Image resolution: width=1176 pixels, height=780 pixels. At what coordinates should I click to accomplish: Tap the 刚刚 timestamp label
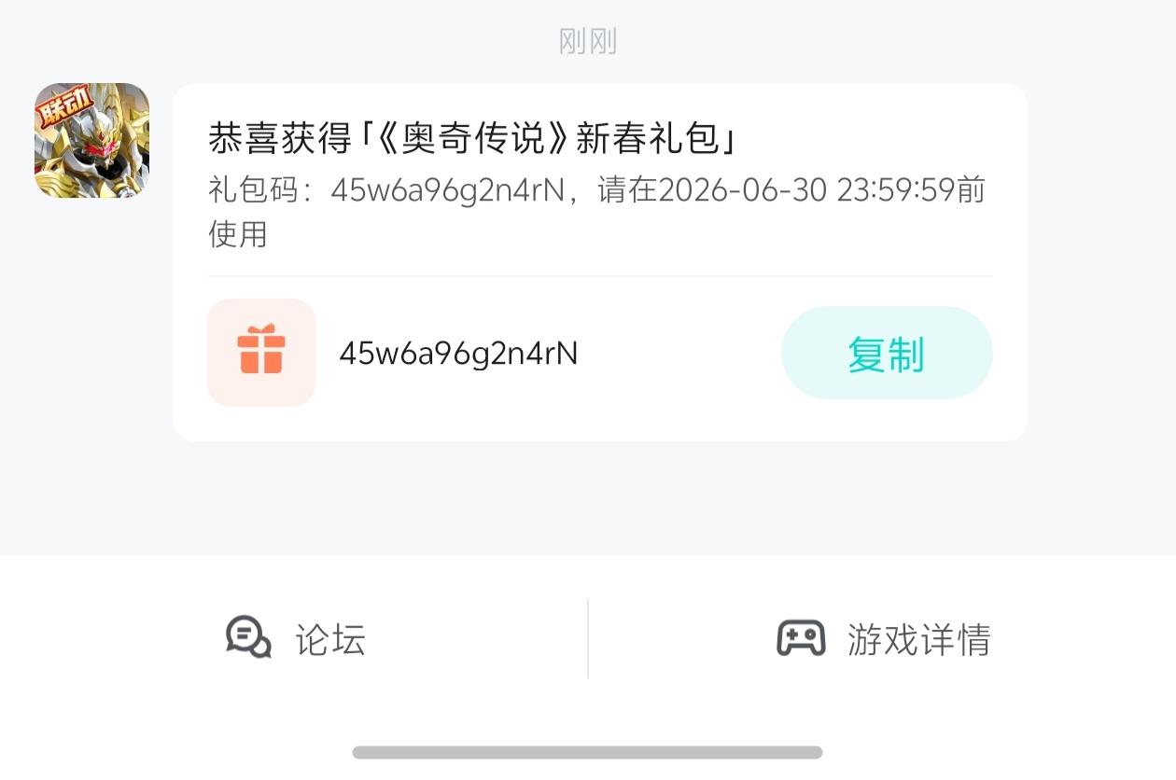pos(588,41)
